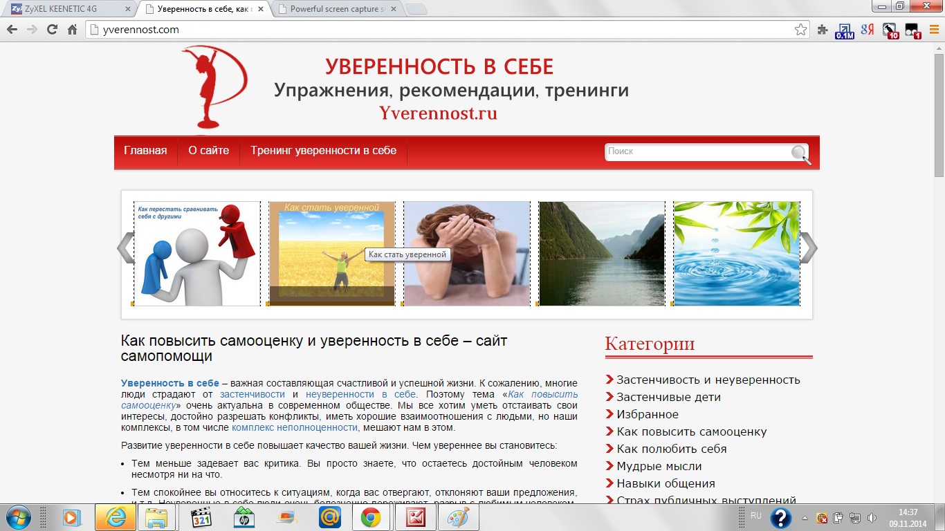Open the water drop article thumbnail
Image resolution: width=945 pixels, height=531 pixels.
click(x=737, y=253)
